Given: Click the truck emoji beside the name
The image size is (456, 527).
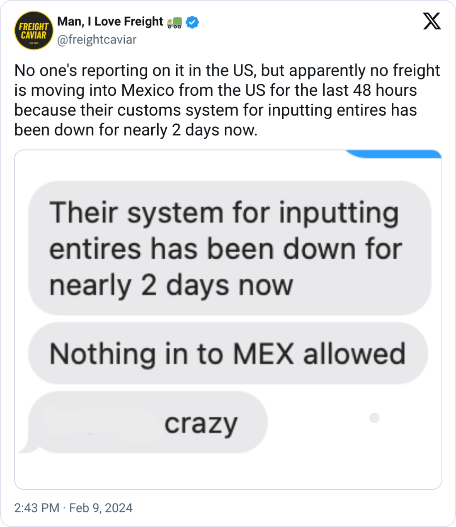Looking at the screenshot, I should point(174,22).
